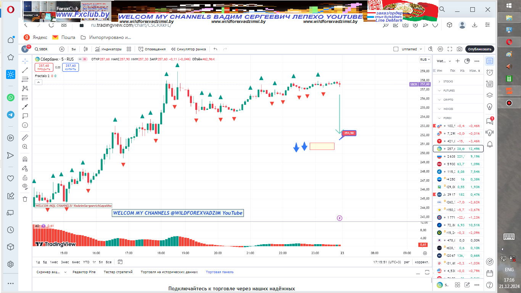
Task: Click the ПРОДАТЬ 257,60 sell button
Action: tap(43, 67)
